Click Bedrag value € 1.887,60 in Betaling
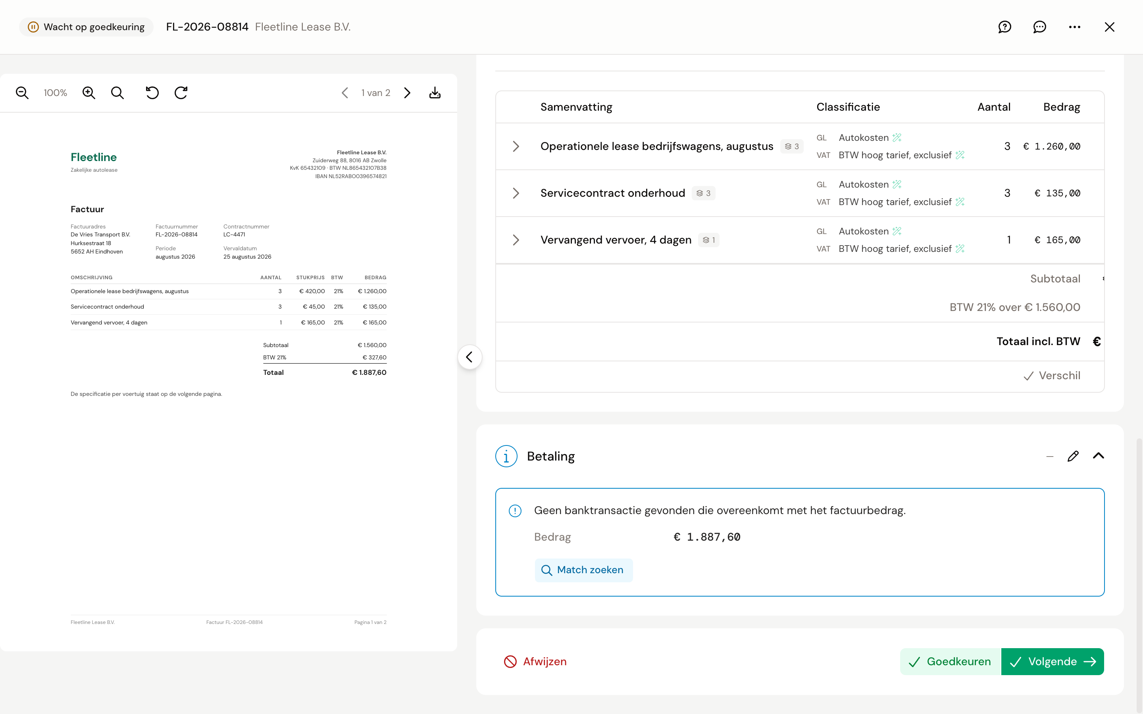Image resolution: width=1143 pixels, height=714 pixels. pyautogui.click(x=706, y=537)
